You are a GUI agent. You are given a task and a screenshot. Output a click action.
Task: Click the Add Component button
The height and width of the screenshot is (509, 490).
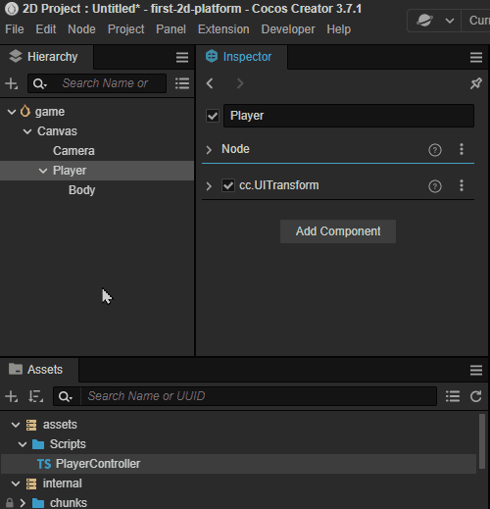pos(338,231)
